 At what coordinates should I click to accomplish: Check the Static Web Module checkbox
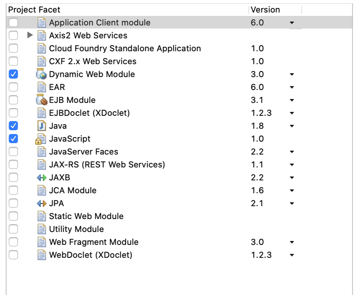(x=13, y=216)
